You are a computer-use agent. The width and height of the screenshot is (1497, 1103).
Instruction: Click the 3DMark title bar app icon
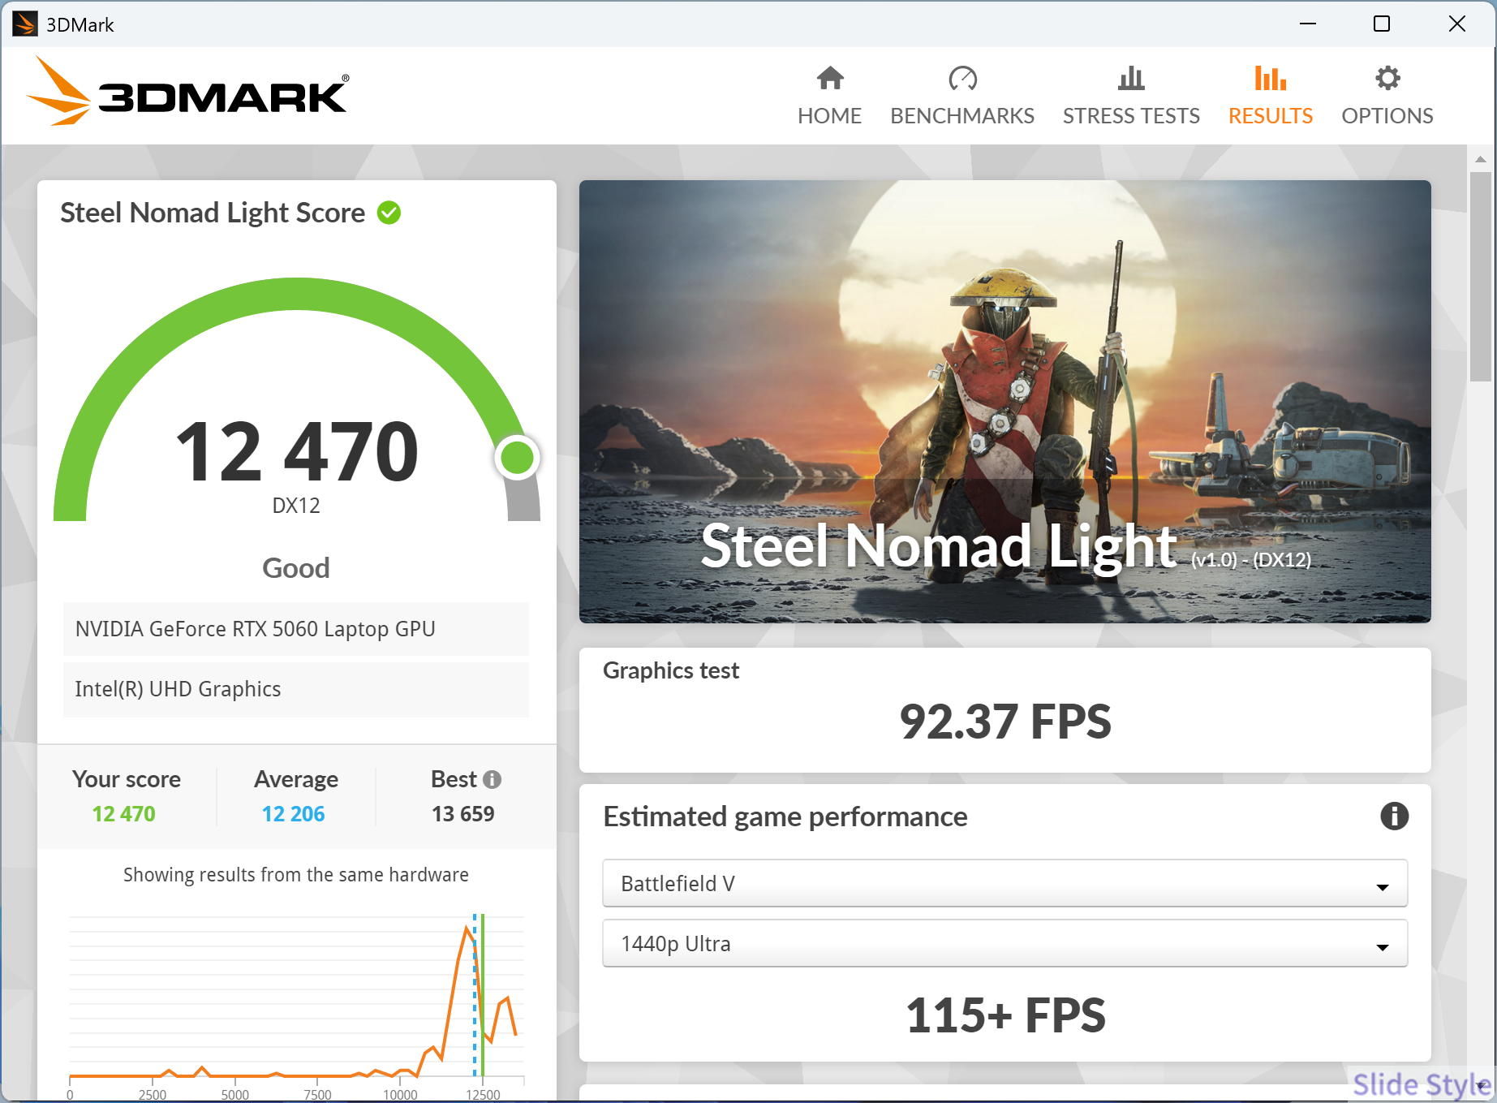(24, 24)
